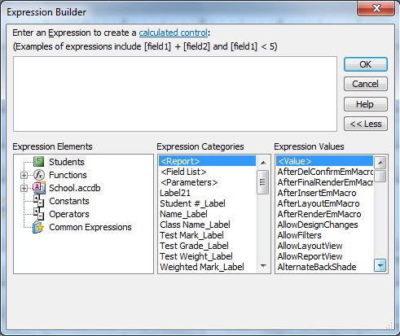Image resolution: width=400 pixels, height=336 pixels.
Task: Click the Functions fx icon
Action: 38,175
